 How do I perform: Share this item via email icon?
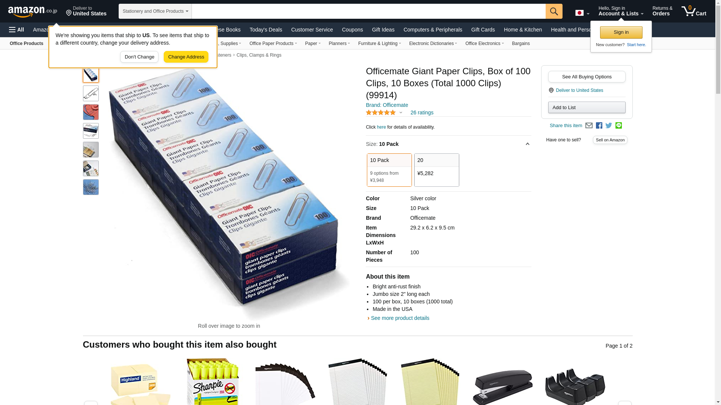coord(589,126)
